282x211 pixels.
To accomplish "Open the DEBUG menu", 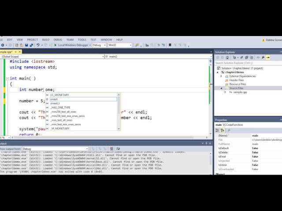I will [x=58, y=40].
